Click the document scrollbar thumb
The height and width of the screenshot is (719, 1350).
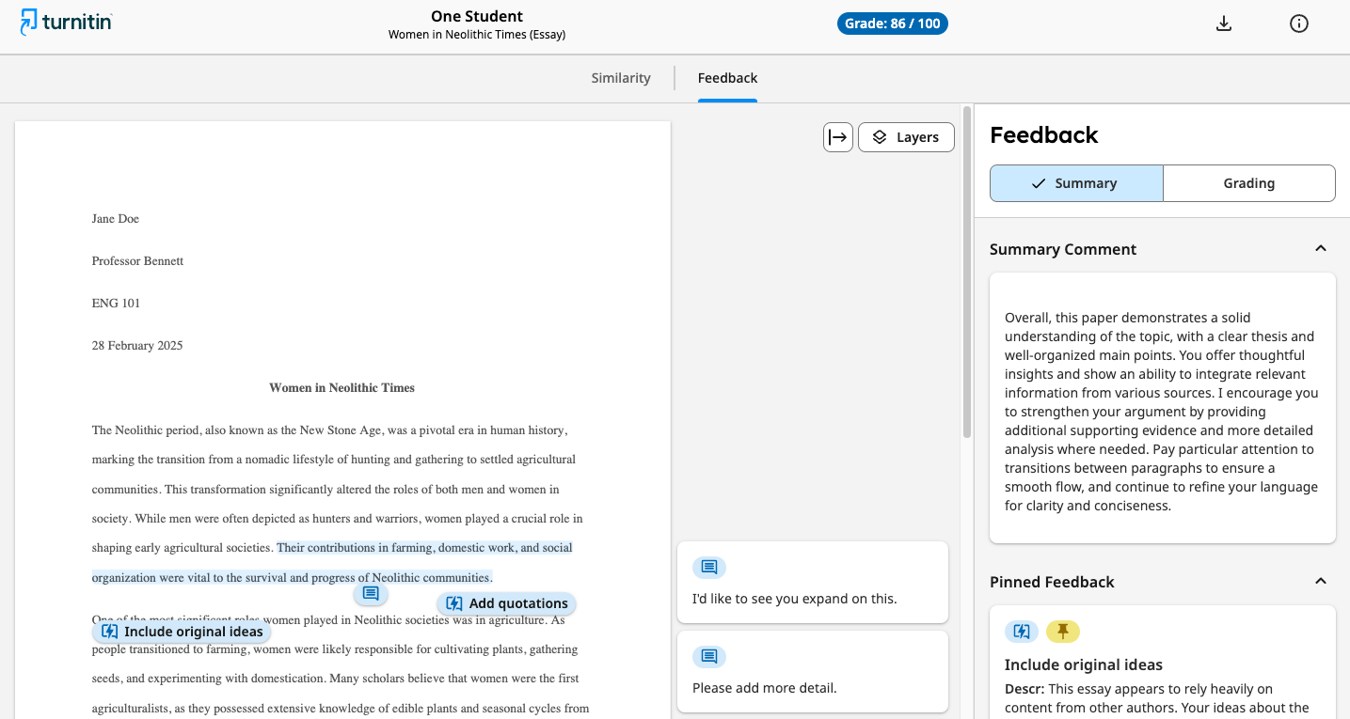click(x=967, y=273)
